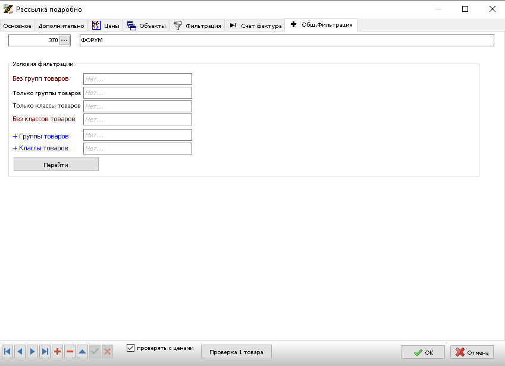Switch to the "Основное" tab
Screen dimensions: 505x366
click(17, 26)
